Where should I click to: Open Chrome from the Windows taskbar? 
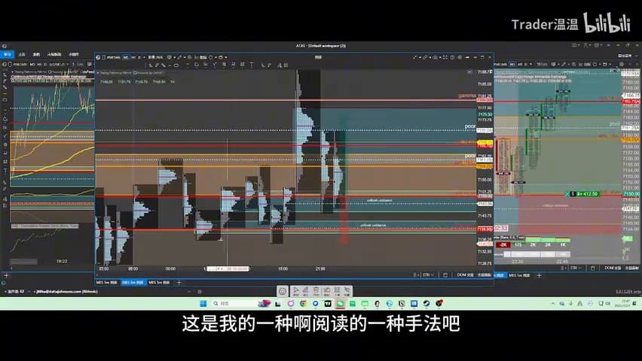(303, 303)
